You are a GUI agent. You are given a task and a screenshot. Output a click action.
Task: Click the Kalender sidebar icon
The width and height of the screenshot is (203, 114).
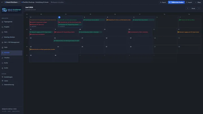[3, 53]
